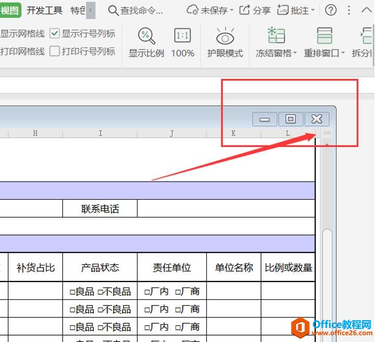Click the split handle above vertical scrollbar
The height and width of the screenshot is (342, 376).
[327, 133]
